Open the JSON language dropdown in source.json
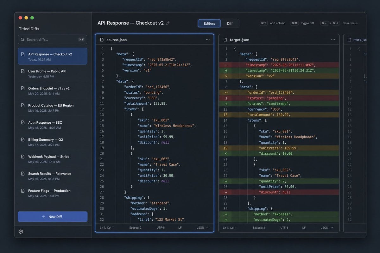Screen dimensions: 380x253 pos(203,228)
